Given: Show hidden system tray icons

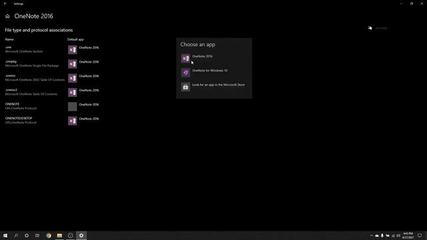Looking at the screenshot, I should 372,235.
